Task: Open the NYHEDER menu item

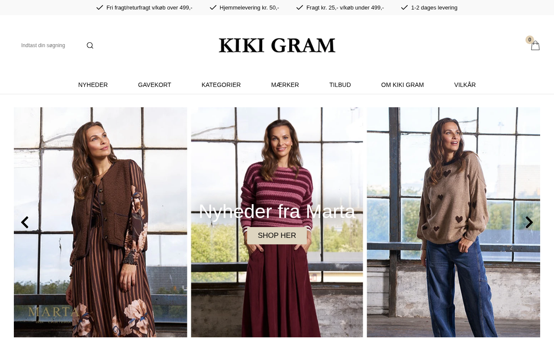Action: 93,85
